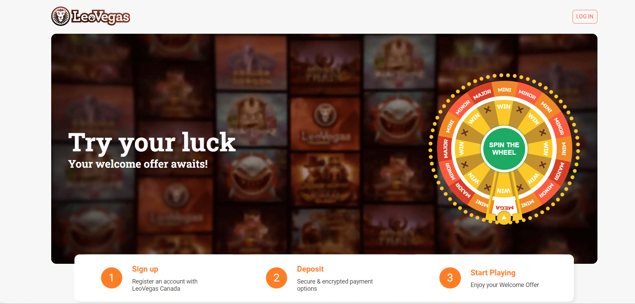The image size is (635, 304).
Task: Click the Try your luck headline
Action: click(x=152, y=142)
